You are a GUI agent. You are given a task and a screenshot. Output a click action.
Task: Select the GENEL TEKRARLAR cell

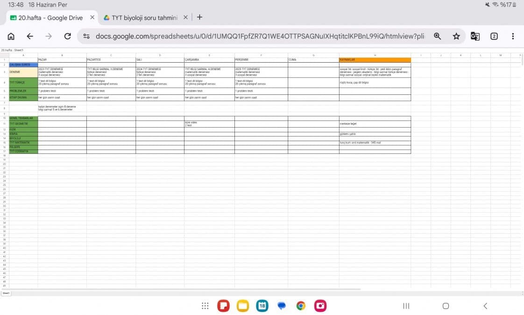(x=23, y=118)
